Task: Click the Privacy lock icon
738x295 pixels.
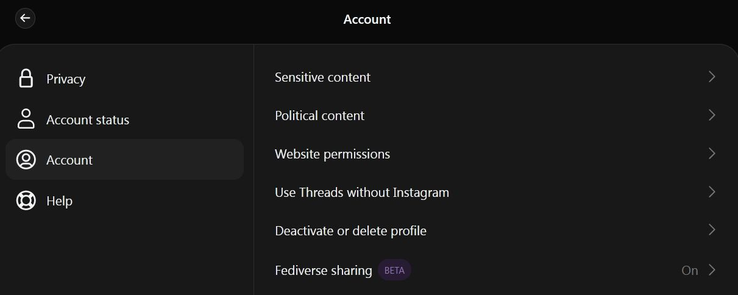Action: 26,79
